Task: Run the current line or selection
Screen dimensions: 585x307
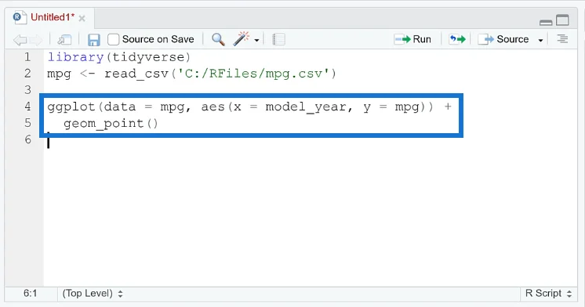Action: tap(412, 39)
